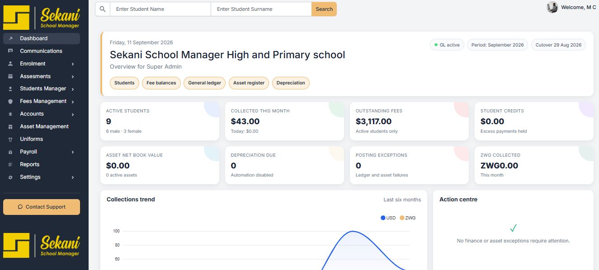This screenshot has width=599, height=270.
Task: Click the Friday, 11 September 2026 date
Action: tap(141, 42)
